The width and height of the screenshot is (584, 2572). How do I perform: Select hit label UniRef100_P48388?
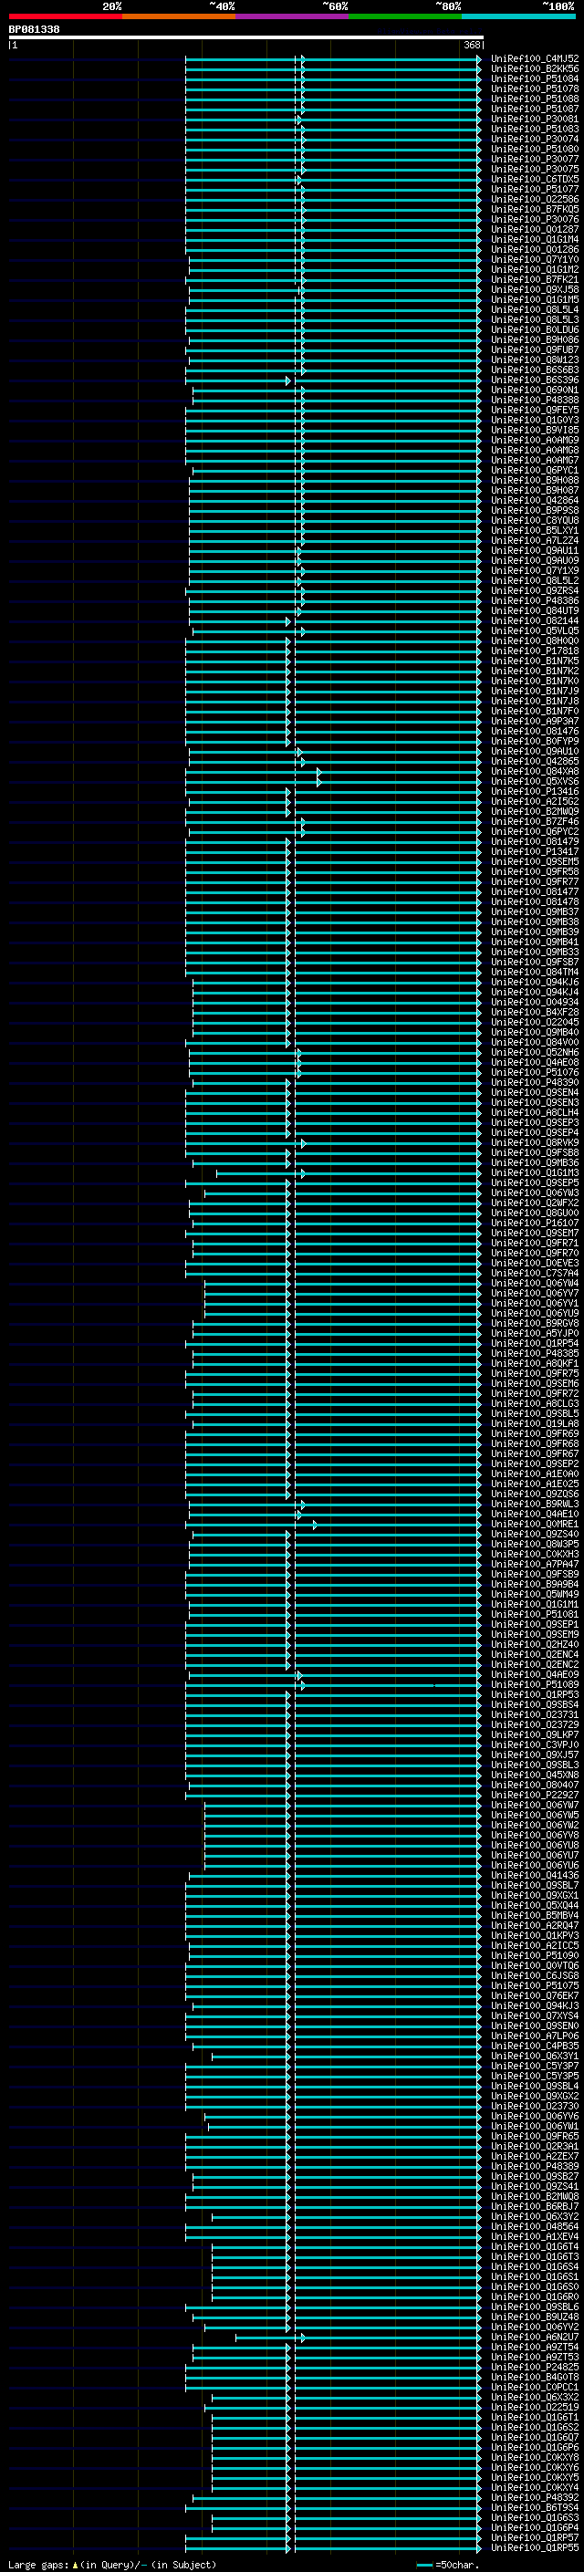(x=535, y=401)
